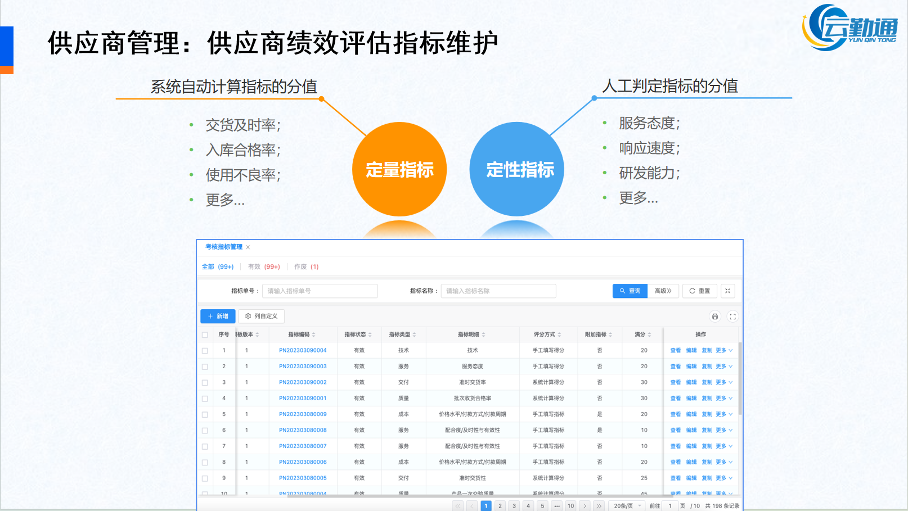Click the 指标单号 input field
The width and height of the screenshot is (908, 511).
coord(320,291)
